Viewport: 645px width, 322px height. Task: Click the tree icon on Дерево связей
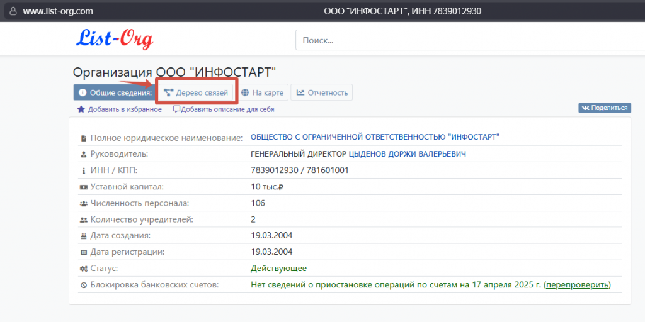(168, 92)
